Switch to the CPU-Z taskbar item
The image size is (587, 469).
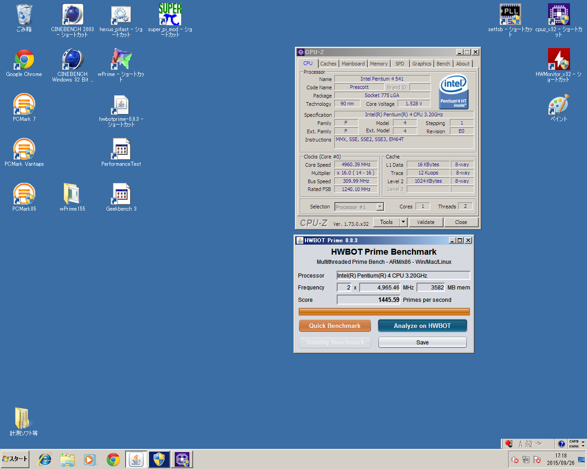pos(182,459)
